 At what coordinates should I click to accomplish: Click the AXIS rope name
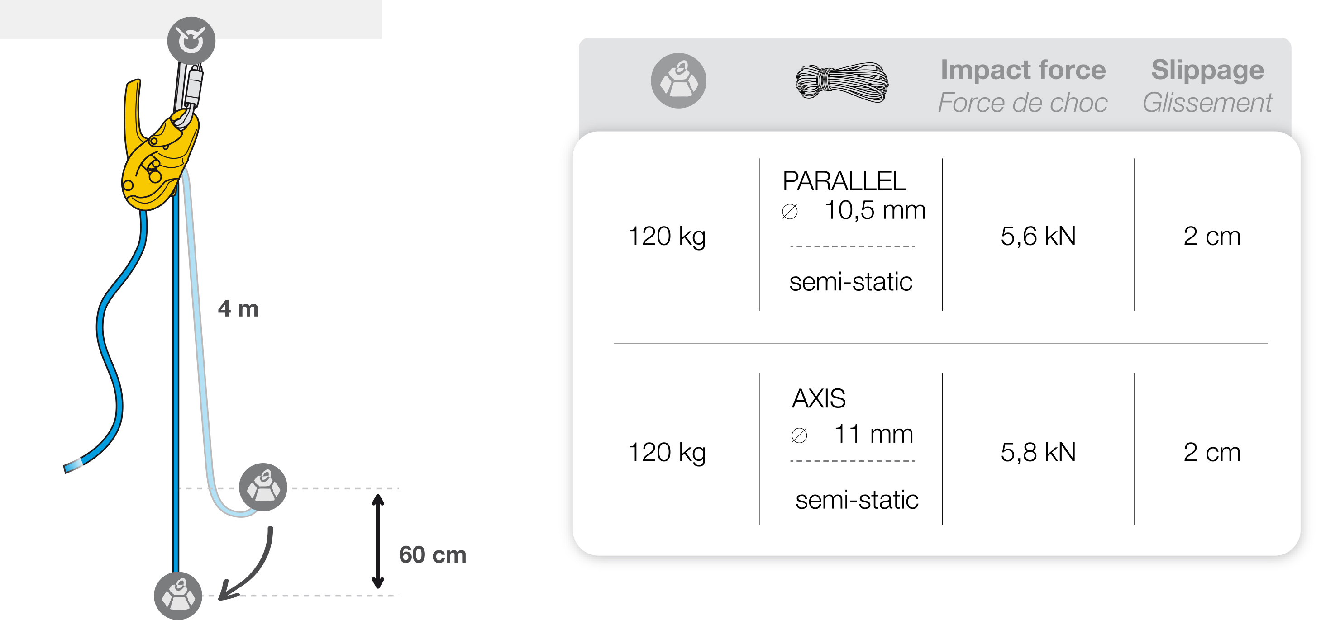click(819, 398)
